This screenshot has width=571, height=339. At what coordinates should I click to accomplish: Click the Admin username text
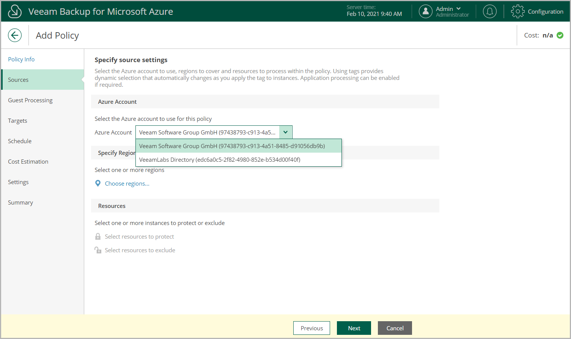[x=444, y=9]
